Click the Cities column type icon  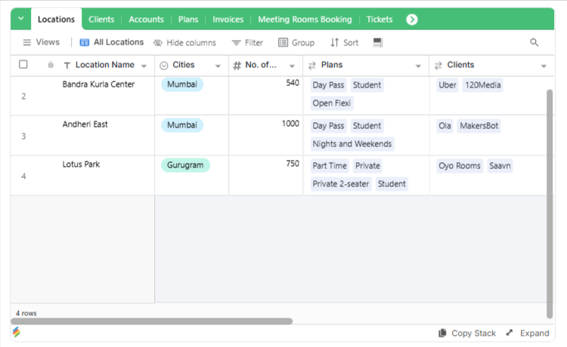tap(164, 66)
